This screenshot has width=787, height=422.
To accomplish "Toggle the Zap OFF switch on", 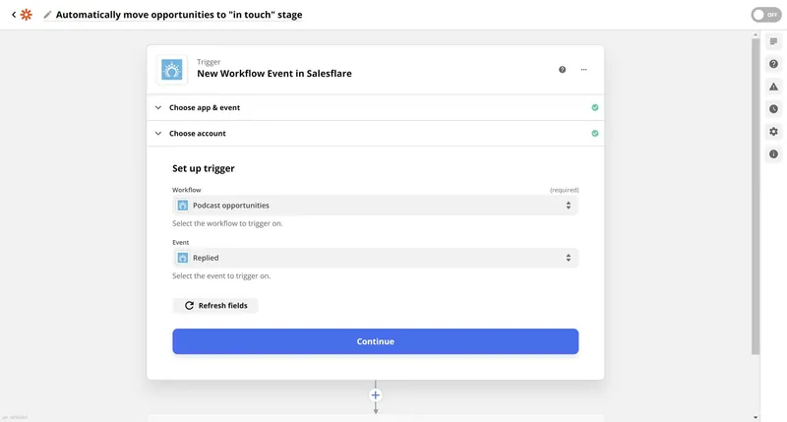I will point(766,15).
